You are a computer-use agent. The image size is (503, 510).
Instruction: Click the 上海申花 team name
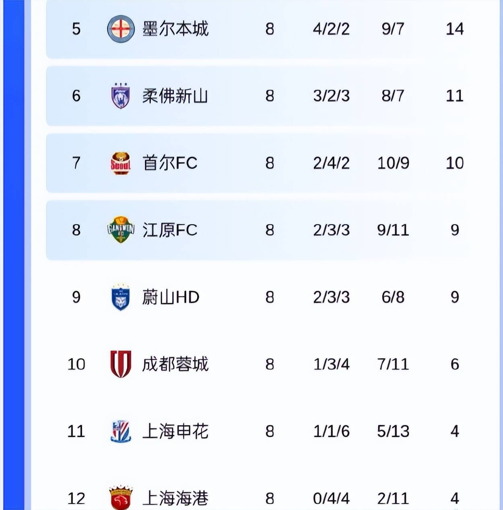click(175, 431)
